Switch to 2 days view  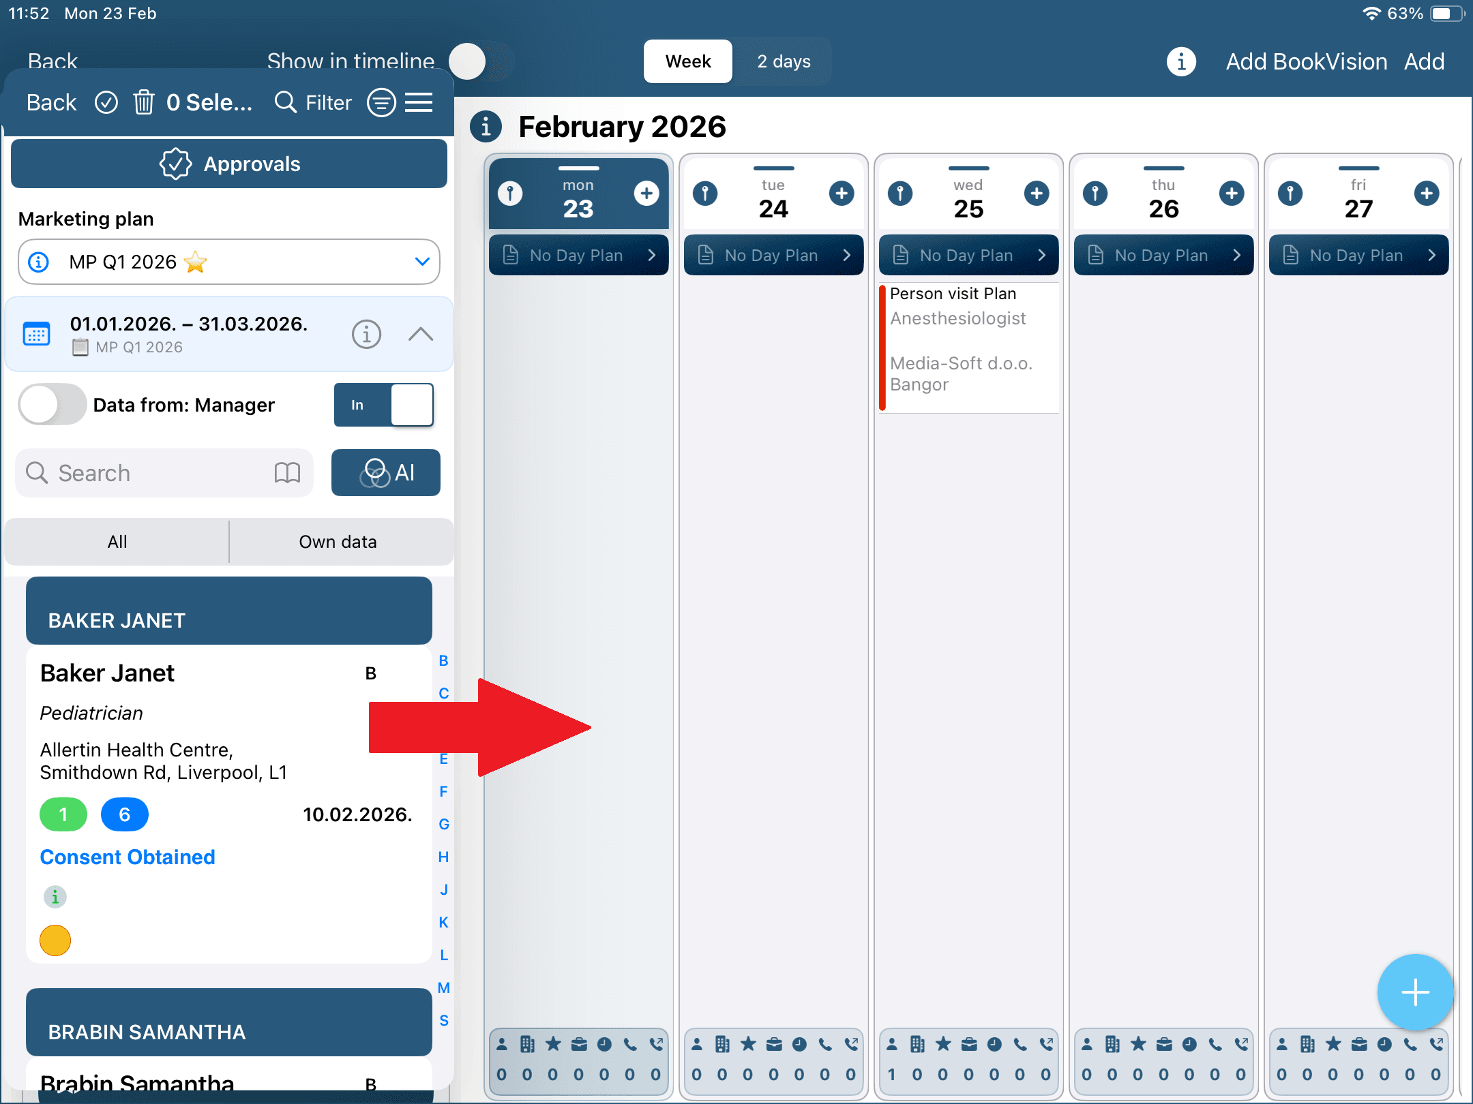coord(784,62)
